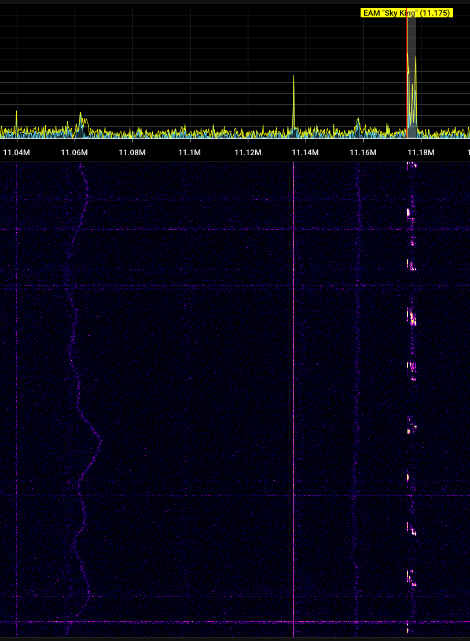
Task: Select the 11.08M frequency axis label
Action: [132, 153]
